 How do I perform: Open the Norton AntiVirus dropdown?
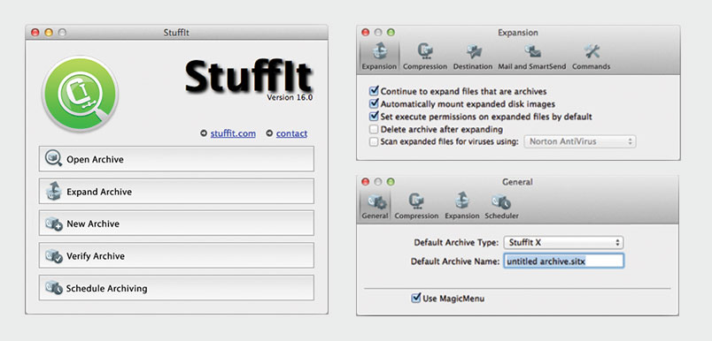(580, 141)
